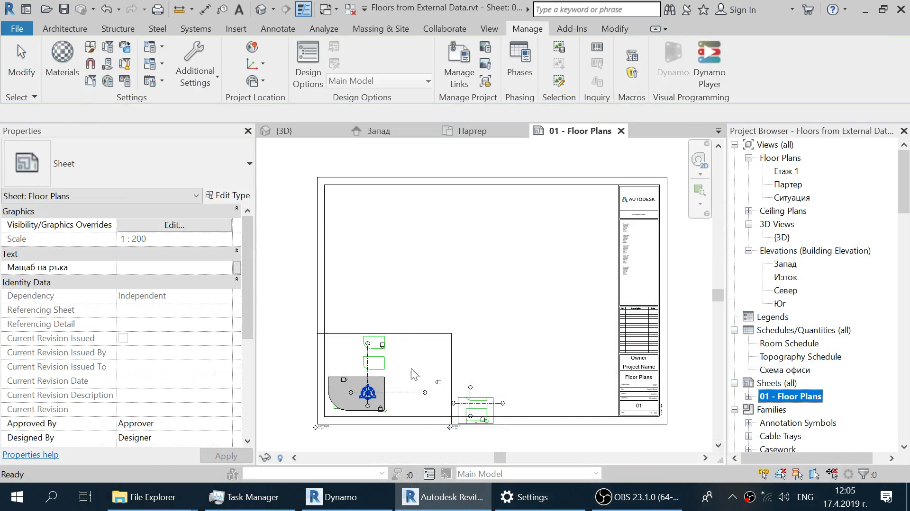This screenshot has height=511, width=910.
Task: Open Design Options tool
Action: tap(308, 64)
